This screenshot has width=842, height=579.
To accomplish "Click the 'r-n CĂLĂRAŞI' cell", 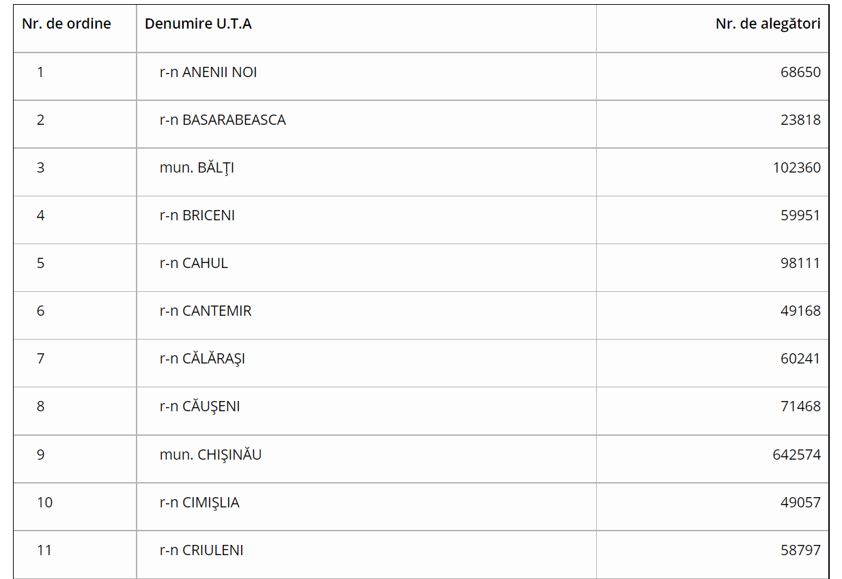I will [202, 359].
